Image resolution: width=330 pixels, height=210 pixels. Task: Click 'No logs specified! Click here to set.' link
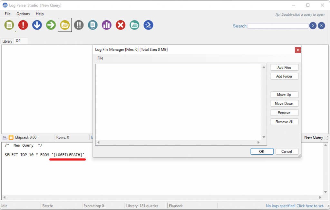point(295,206)
